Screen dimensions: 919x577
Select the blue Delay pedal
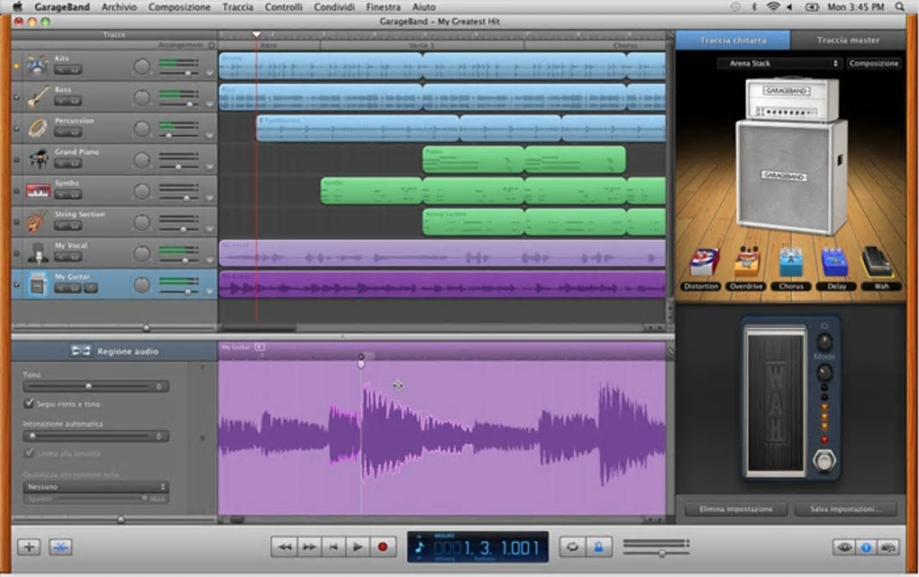pos(834,263)
